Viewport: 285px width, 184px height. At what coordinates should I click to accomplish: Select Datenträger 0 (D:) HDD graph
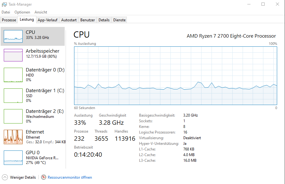click(x=13, y=75)
